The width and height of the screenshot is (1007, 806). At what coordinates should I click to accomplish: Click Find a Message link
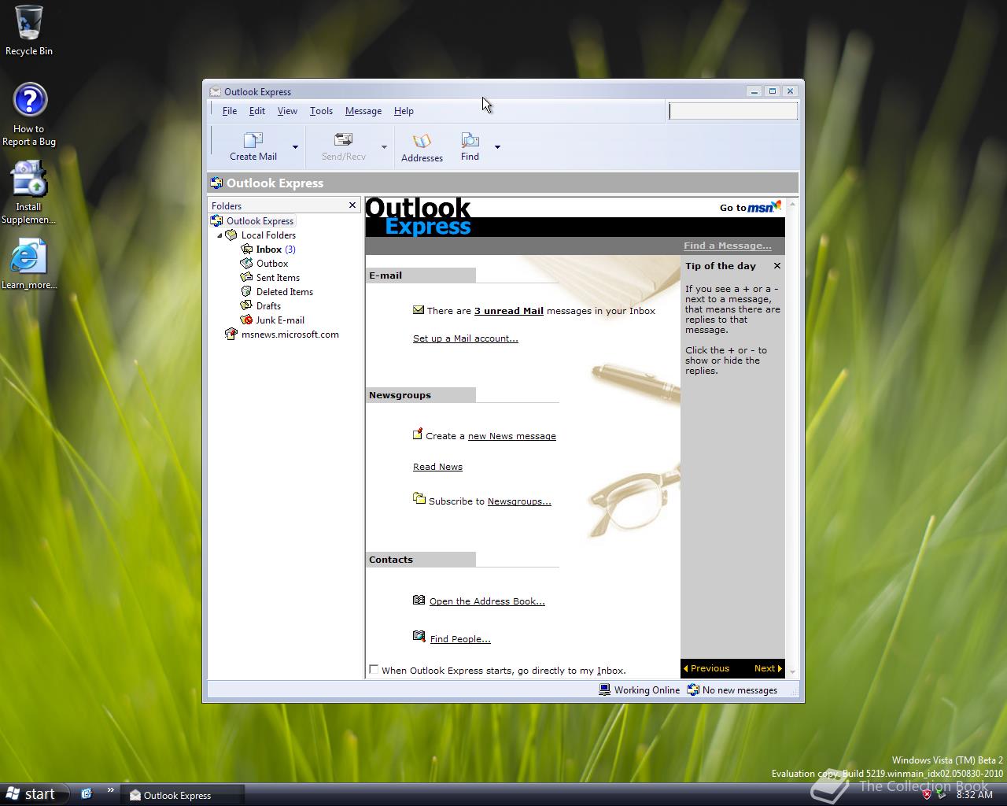(728, 246)
